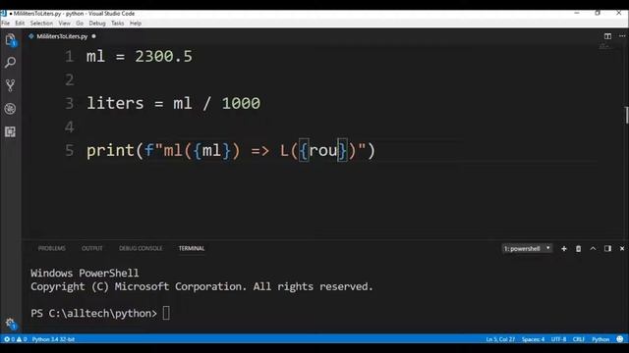Open the View menu
This screenshot has width=629, height=353.
pyautogui.click(x=64, y=24)
